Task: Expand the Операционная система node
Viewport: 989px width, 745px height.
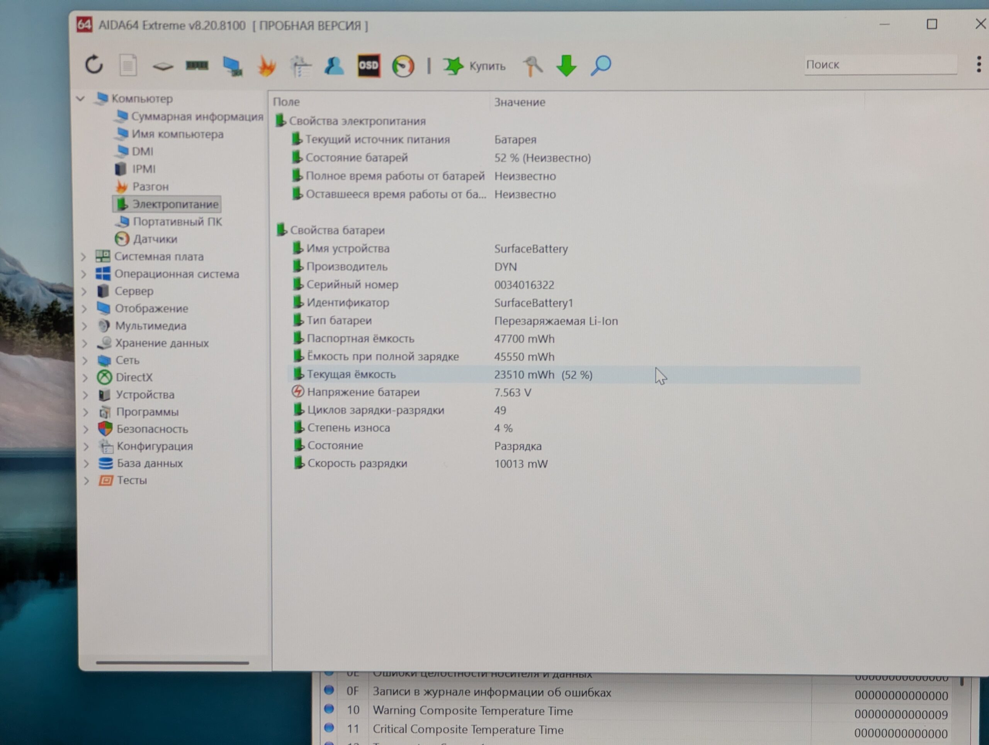Action: coord(83,274)
